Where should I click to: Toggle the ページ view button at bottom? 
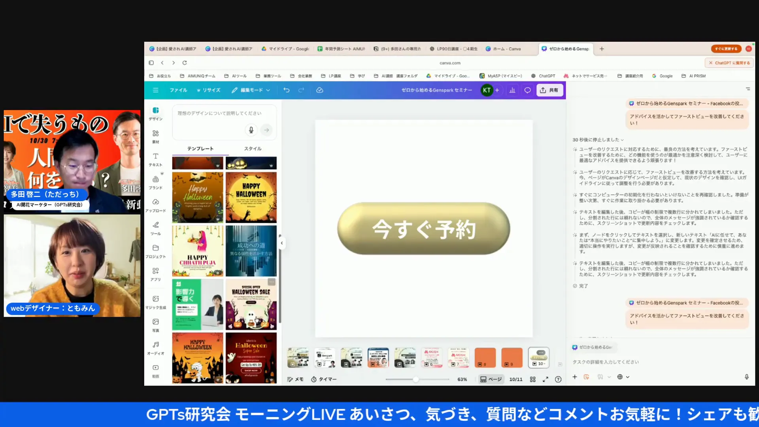click(491, 379)
